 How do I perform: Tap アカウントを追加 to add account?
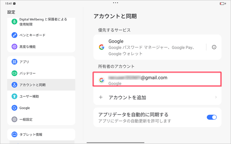click(157, 97)
